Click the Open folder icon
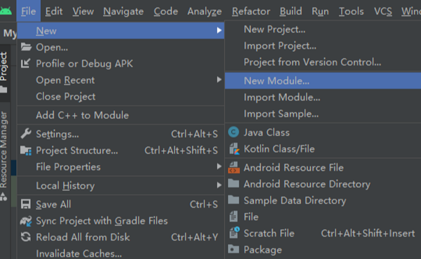 coord(25,47)
